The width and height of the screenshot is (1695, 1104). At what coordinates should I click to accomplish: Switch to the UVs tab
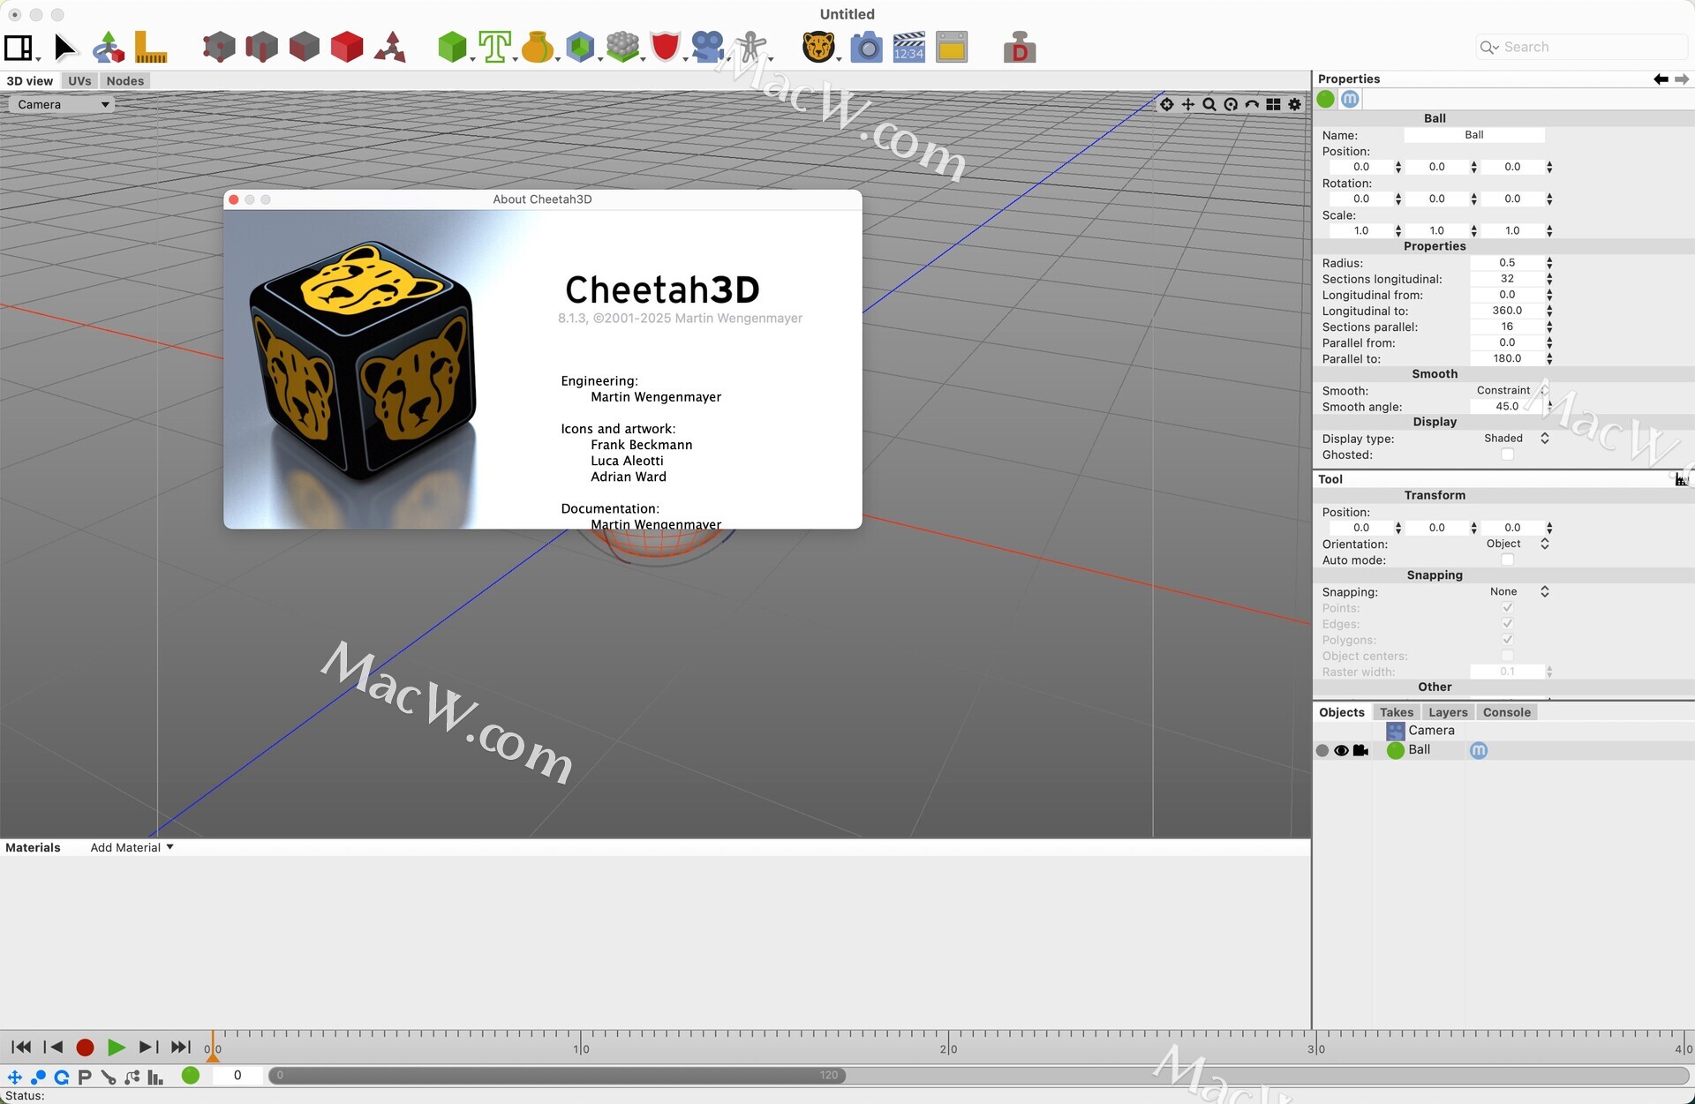(x=79, y=80)
